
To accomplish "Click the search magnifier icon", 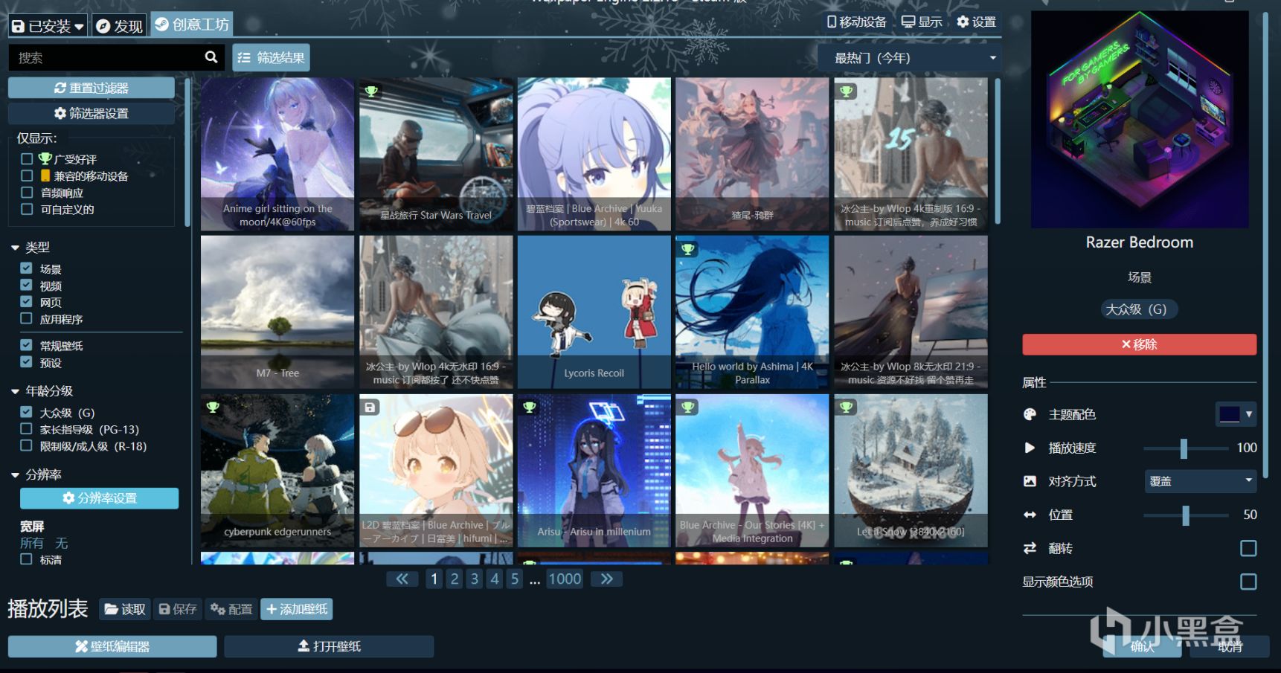I will [211, 57].
